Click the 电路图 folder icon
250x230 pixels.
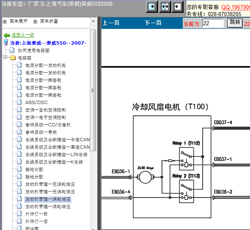tap(12, 58)
